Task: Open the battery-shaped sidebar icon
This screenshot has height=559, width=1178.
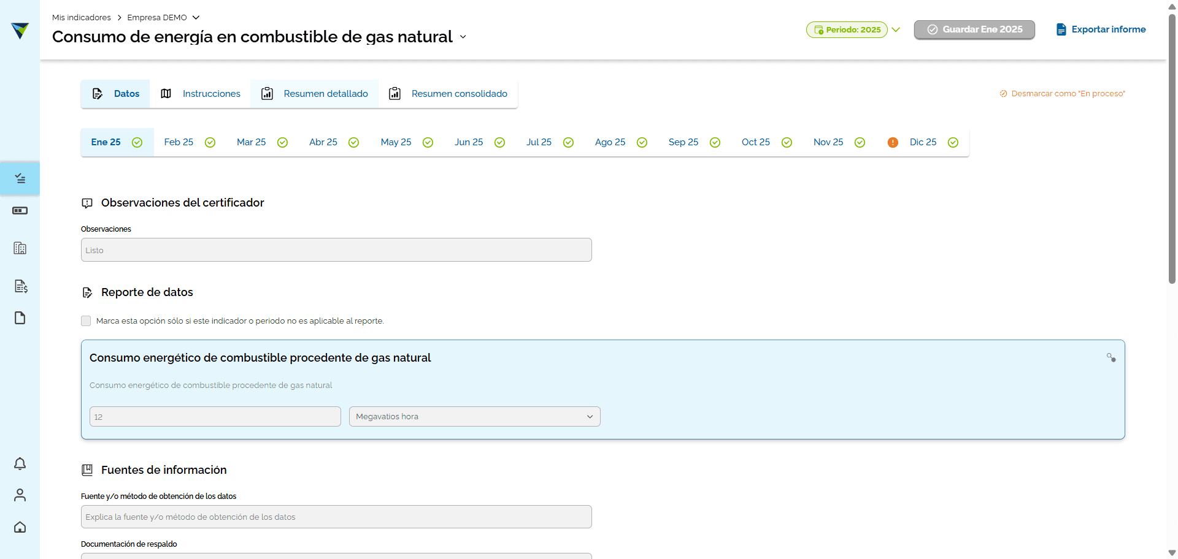Action: [x=20, y=211]
